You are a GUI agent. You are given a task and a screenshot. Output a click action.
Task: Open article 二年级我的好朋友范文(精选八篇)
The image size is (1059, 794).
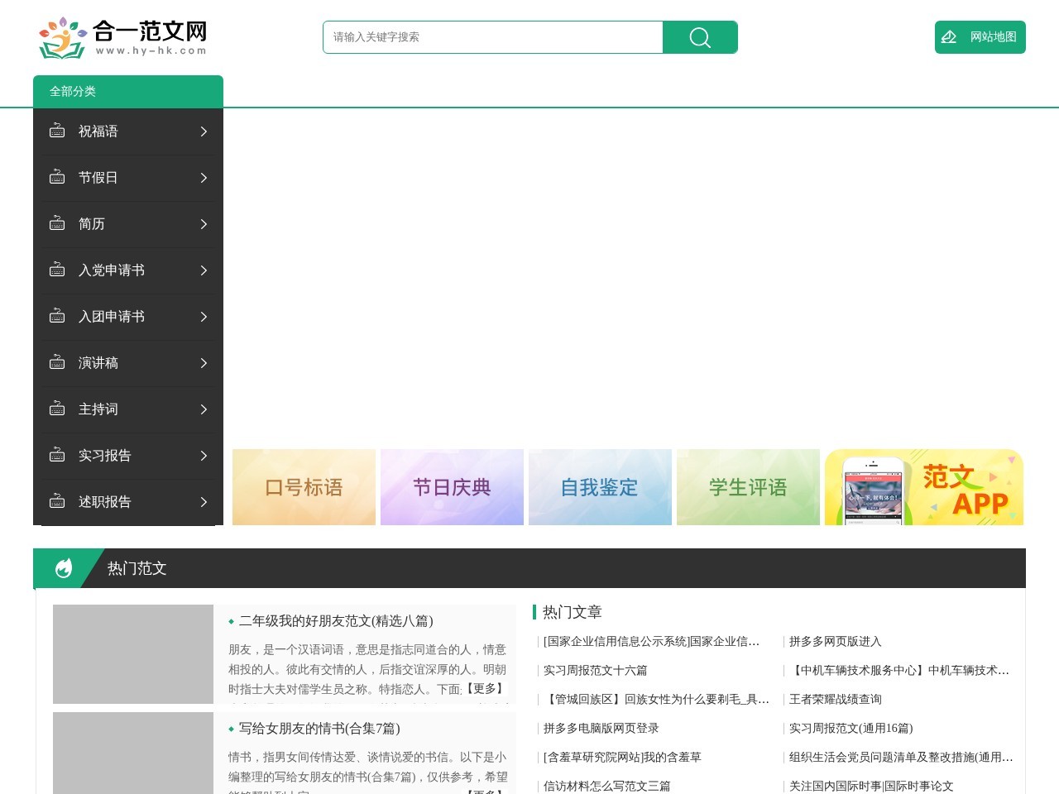(336, 621)
